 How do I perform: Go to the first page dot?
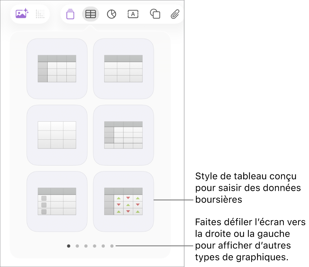[x=68, y=246]
